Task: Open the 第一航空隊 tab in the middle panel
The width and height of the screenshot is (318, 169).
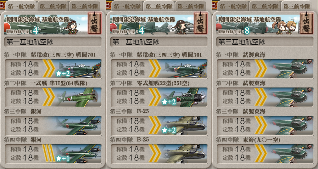Action: pos(127,6)
